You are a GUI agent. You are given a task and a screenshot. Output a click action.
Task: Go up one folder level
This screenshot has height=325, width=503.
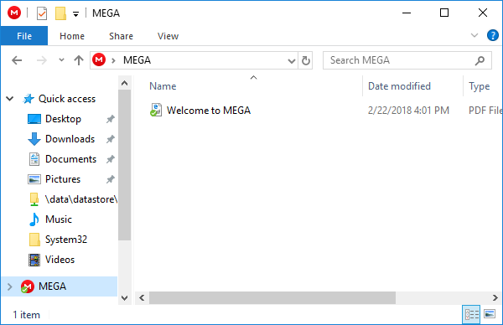(79, 60)
